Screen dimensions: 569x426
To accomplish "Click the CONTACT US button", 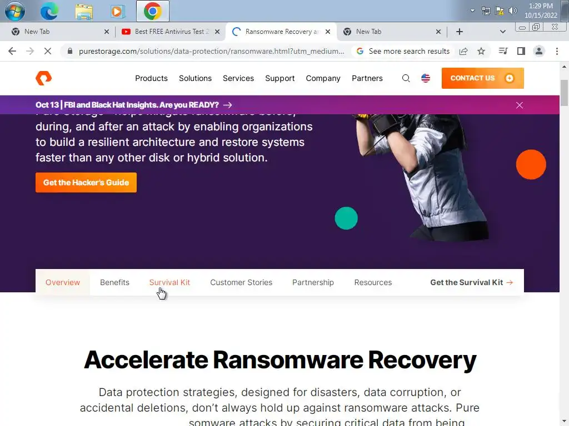I will point(483,78).
